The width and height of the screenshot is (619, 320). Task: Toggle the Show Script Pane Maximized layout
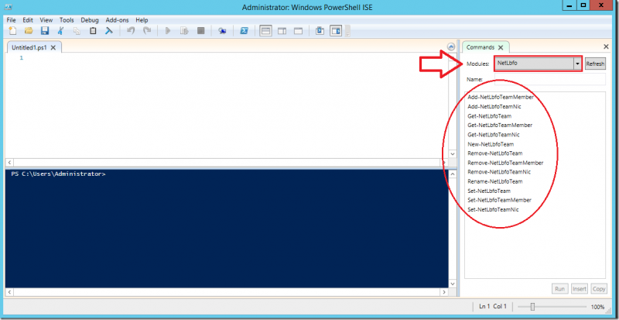point(298,30)
